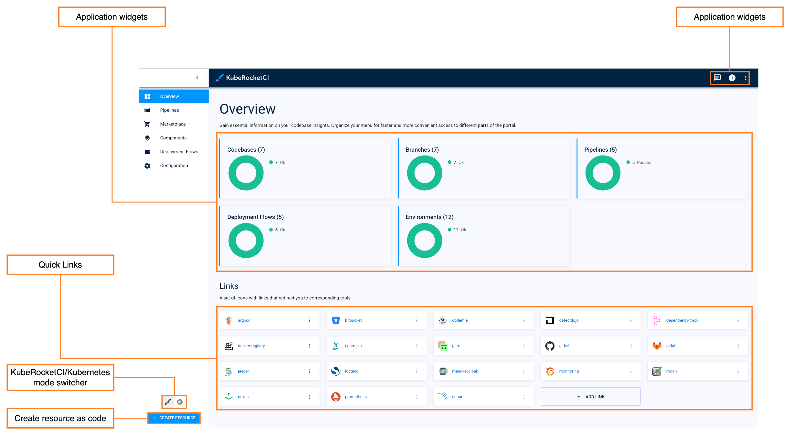The image size is (790, 435).
Task: Open the github quick link
Action: click(x=565, y=345)
